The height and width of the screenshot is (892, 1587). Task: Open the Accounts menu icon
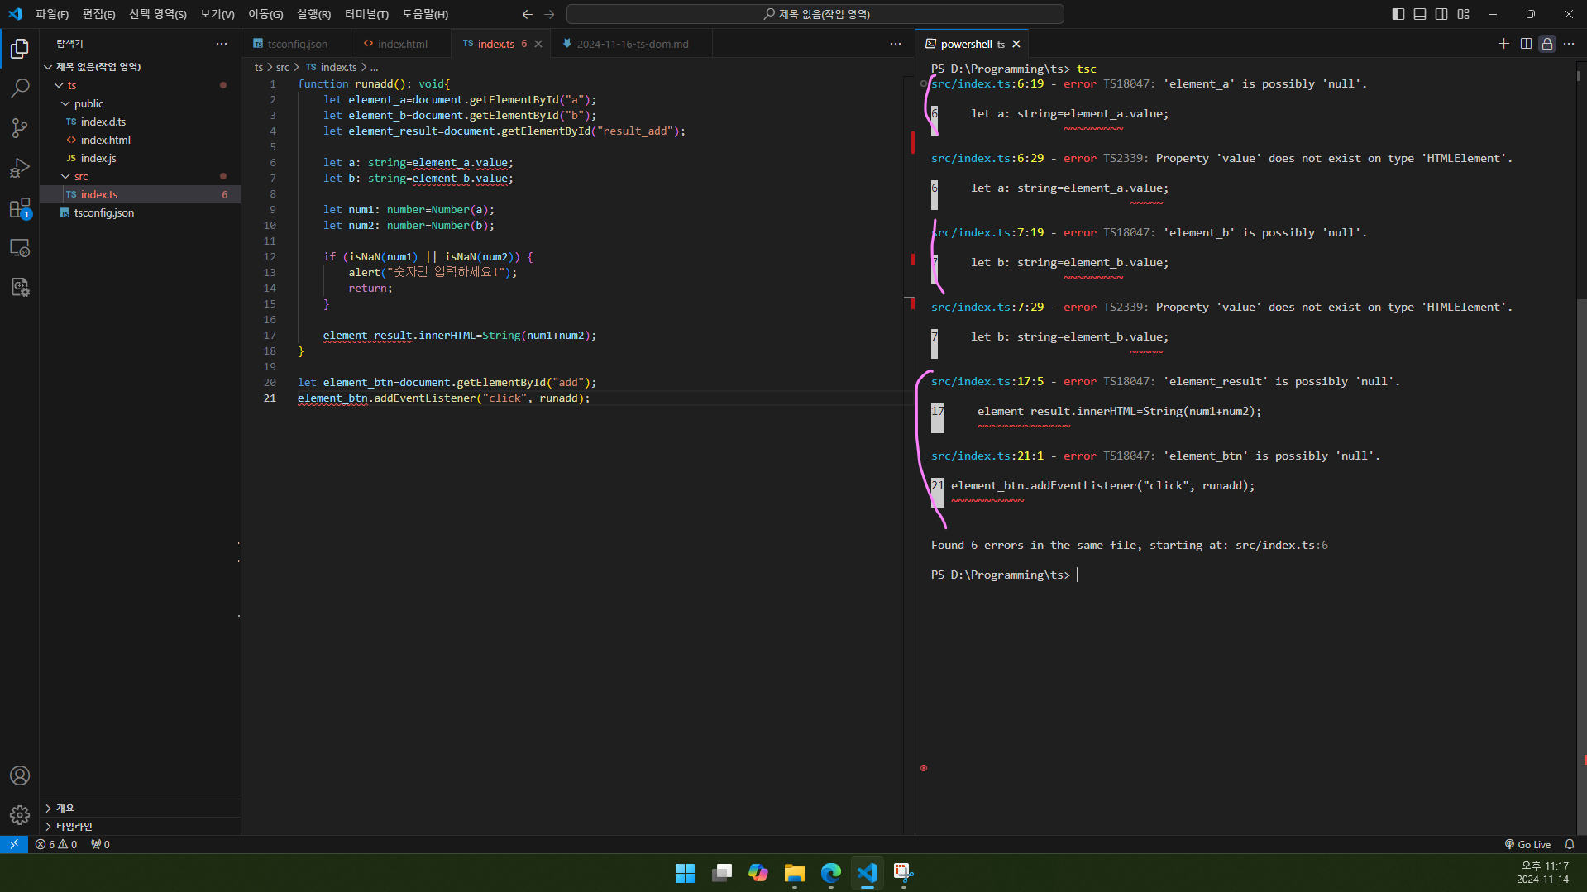coord(20,775)
